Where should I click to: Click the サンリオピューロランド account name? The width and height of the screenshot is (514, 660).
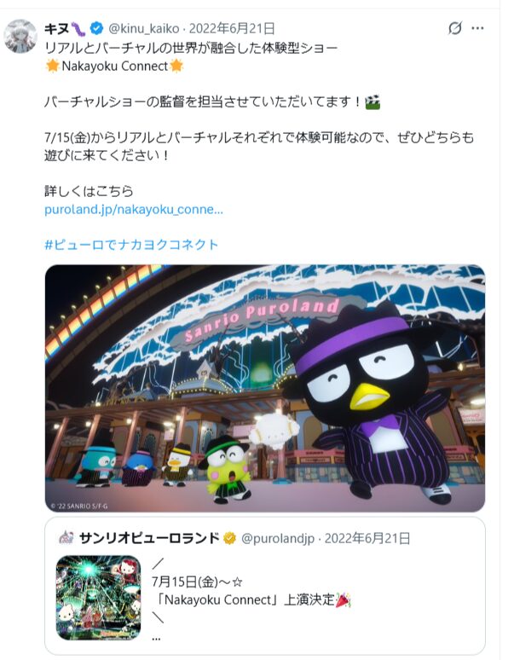point(149,538)
